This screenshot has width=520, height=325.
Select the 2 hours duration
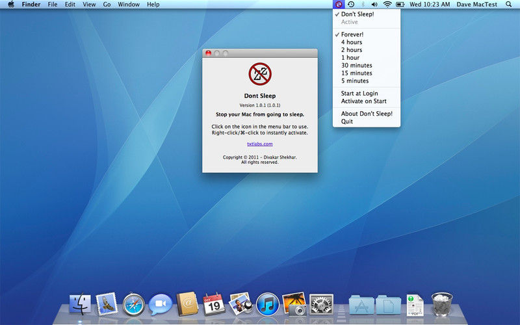coord(367,50)
